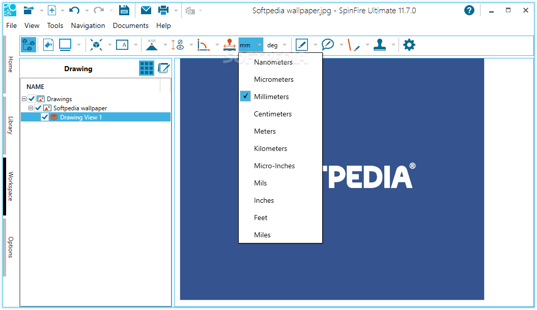Open the Help menu
Screen dimensions: 537x310
tap(163, 25)
